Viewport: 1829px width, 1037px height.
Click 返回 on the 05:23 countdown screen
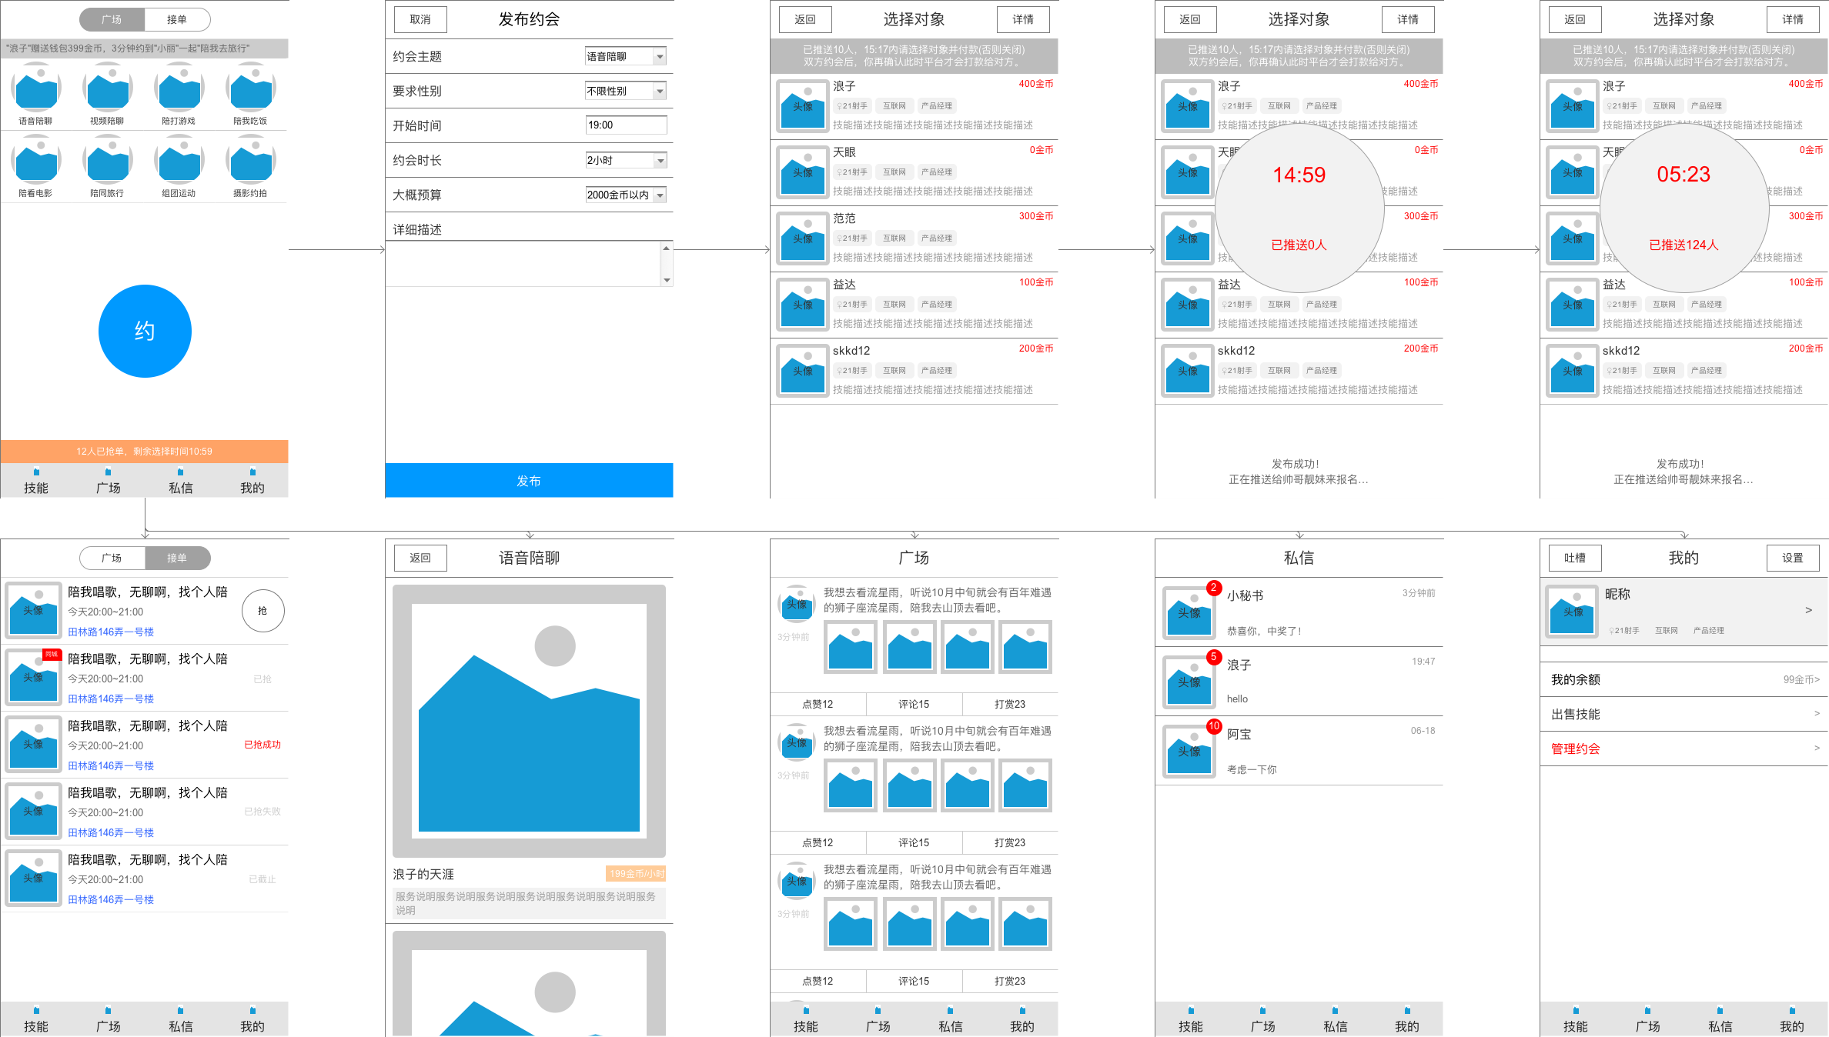(1575, 19)
